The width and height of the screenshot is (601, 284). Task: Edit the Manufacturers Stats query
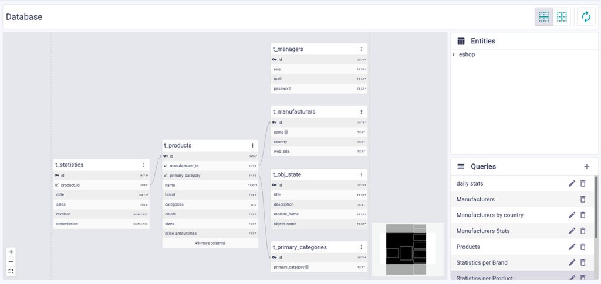click(572, 231)
